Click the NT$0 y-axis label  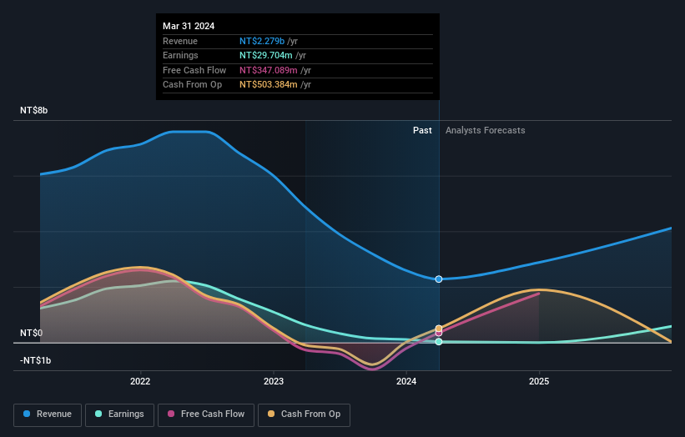point(32,333)
